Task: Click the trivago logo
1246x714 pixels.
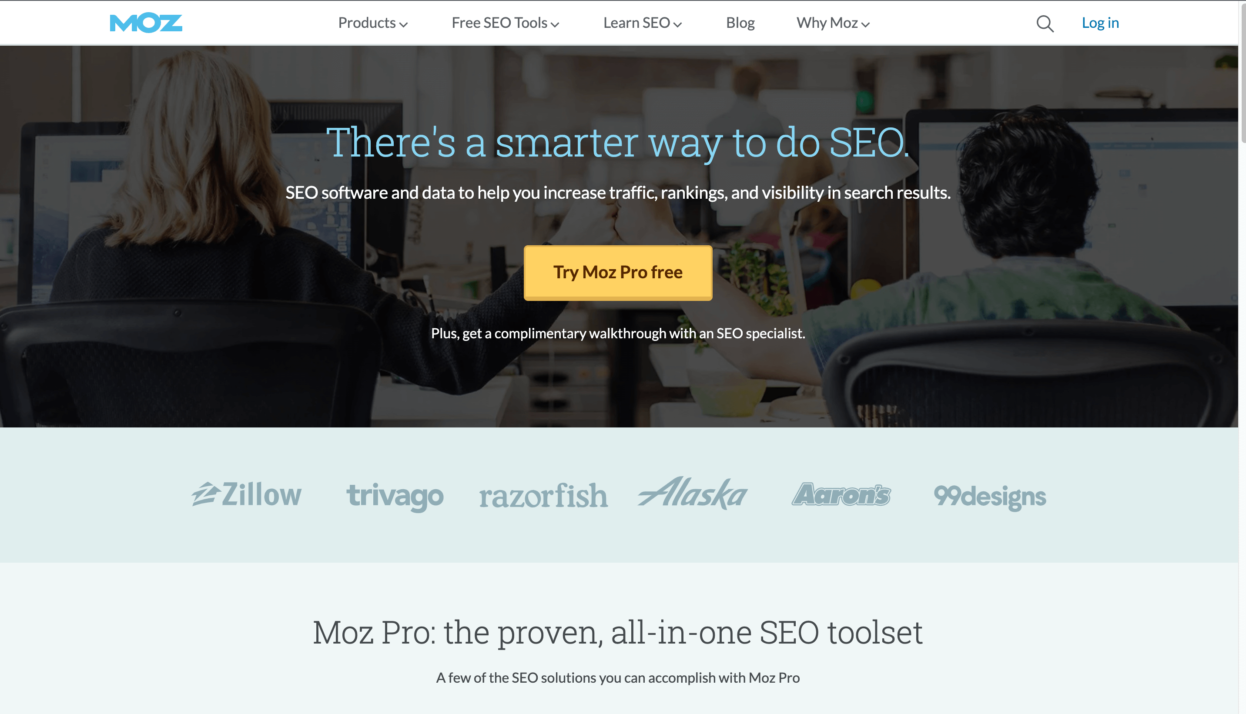Action: click(395, 496)
